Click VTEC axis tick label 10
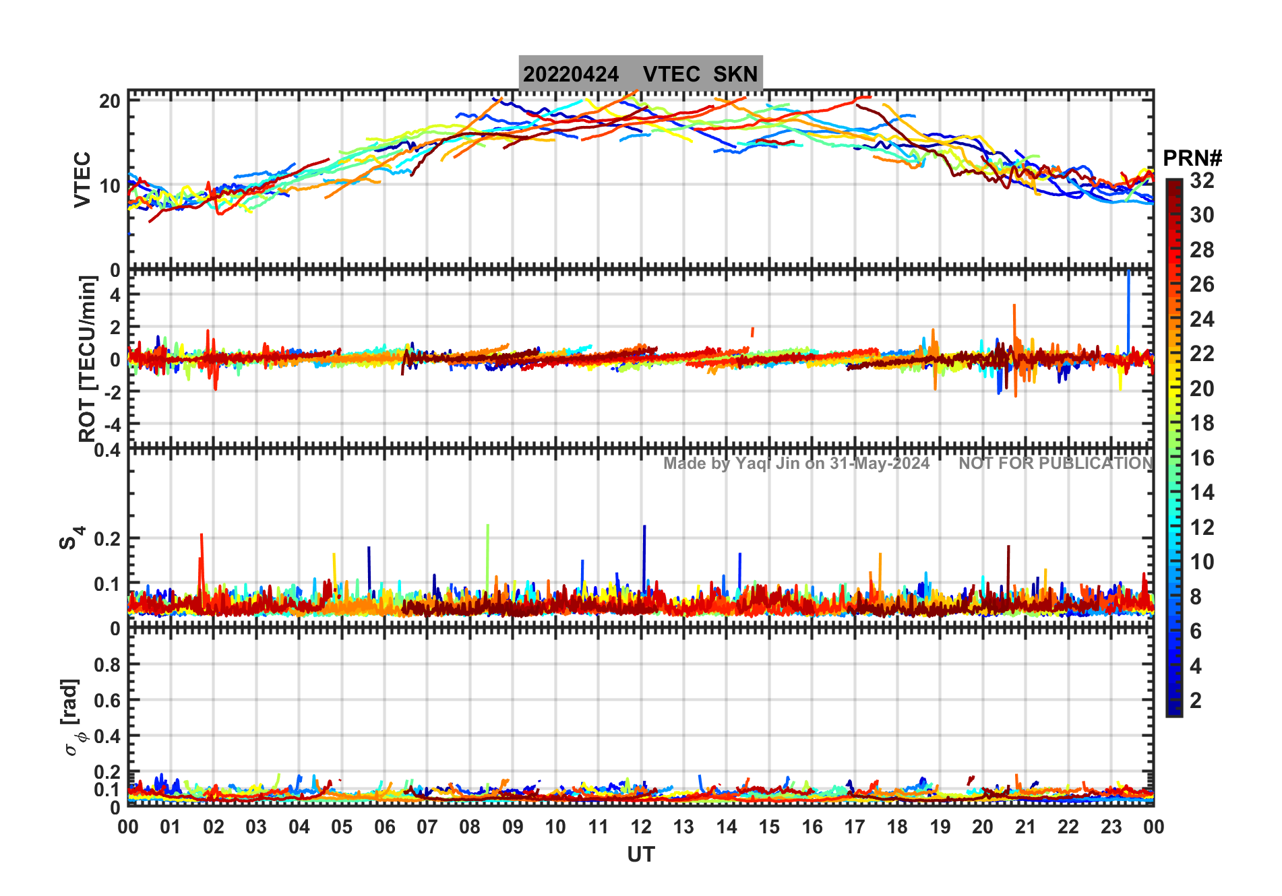The image size is (1282, 896). (x=110, y=186)
